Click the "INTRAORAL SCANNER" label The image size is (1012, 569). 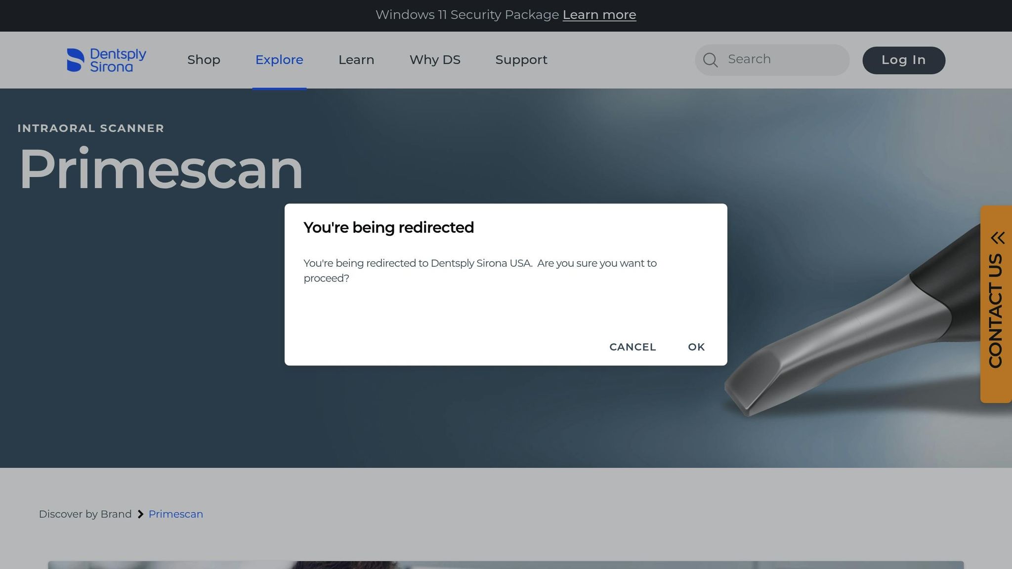pyautogui.click(x=91, y=128)
